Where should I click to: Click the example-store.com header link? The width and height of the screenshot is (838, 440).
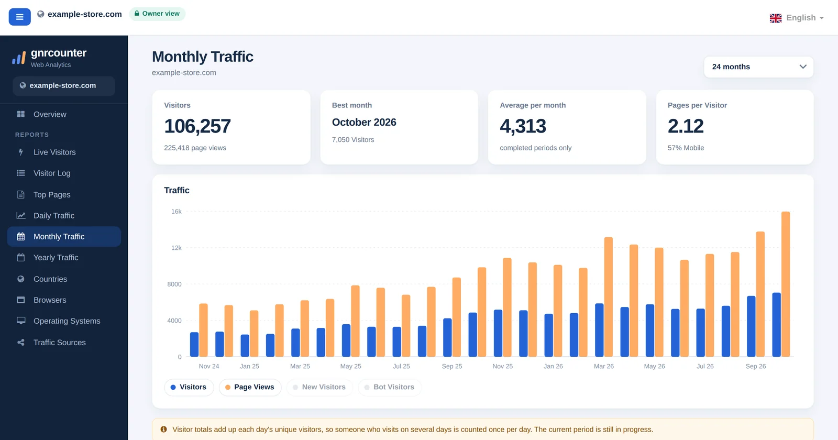click(x=84, y=14)
